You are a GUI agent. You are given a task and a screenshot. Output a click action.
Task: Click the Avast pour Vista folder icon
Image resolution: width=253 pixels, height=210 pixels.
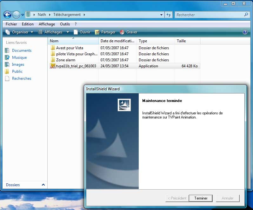point(53,48)
